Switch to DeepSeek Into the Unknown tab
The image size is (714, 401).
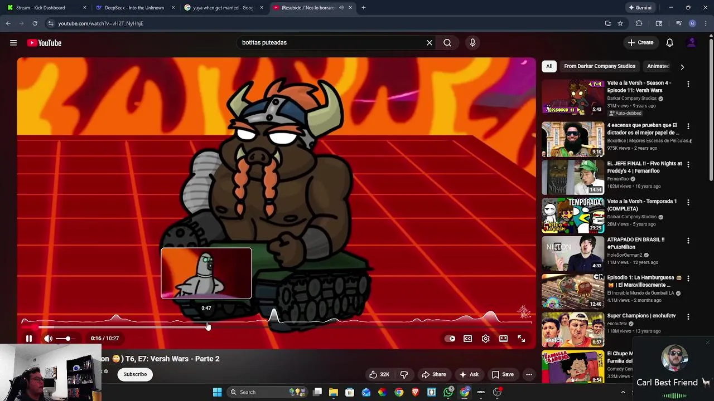click(x=134, y=8)
